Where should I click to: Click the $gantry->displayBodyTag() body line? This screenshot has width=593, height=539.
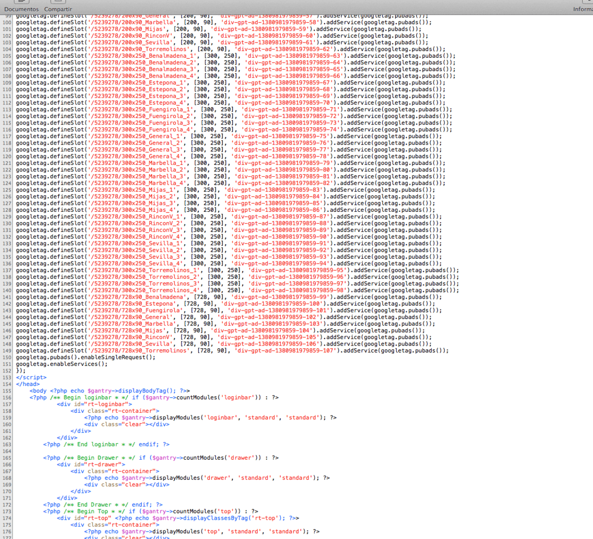pos(109,391)
